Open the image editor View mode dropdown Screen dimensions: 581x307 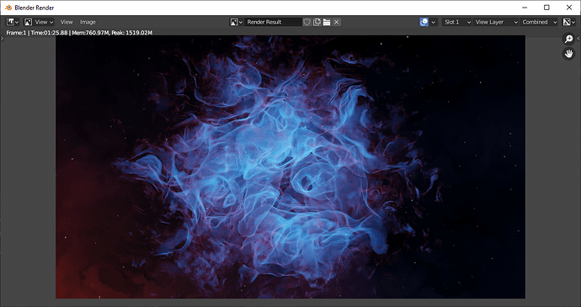click(39, 22)
